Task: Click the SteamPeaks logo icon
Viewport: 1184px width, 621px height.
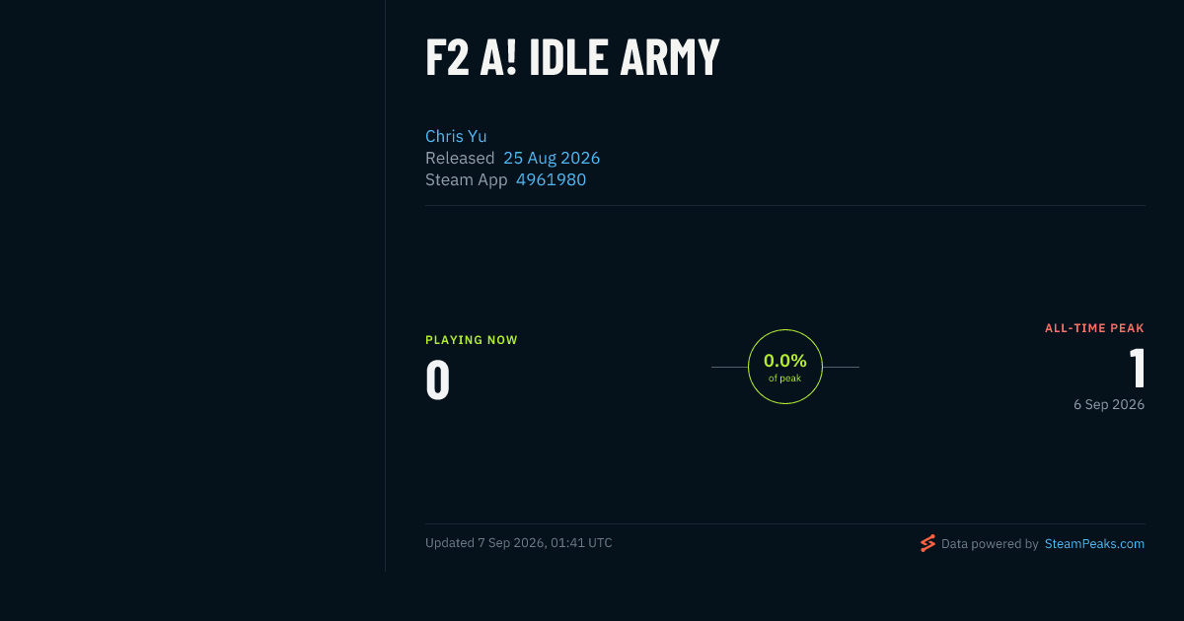Action: point(927,543)
